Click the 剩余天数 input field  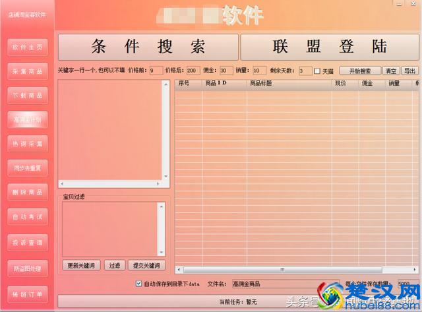305,71
